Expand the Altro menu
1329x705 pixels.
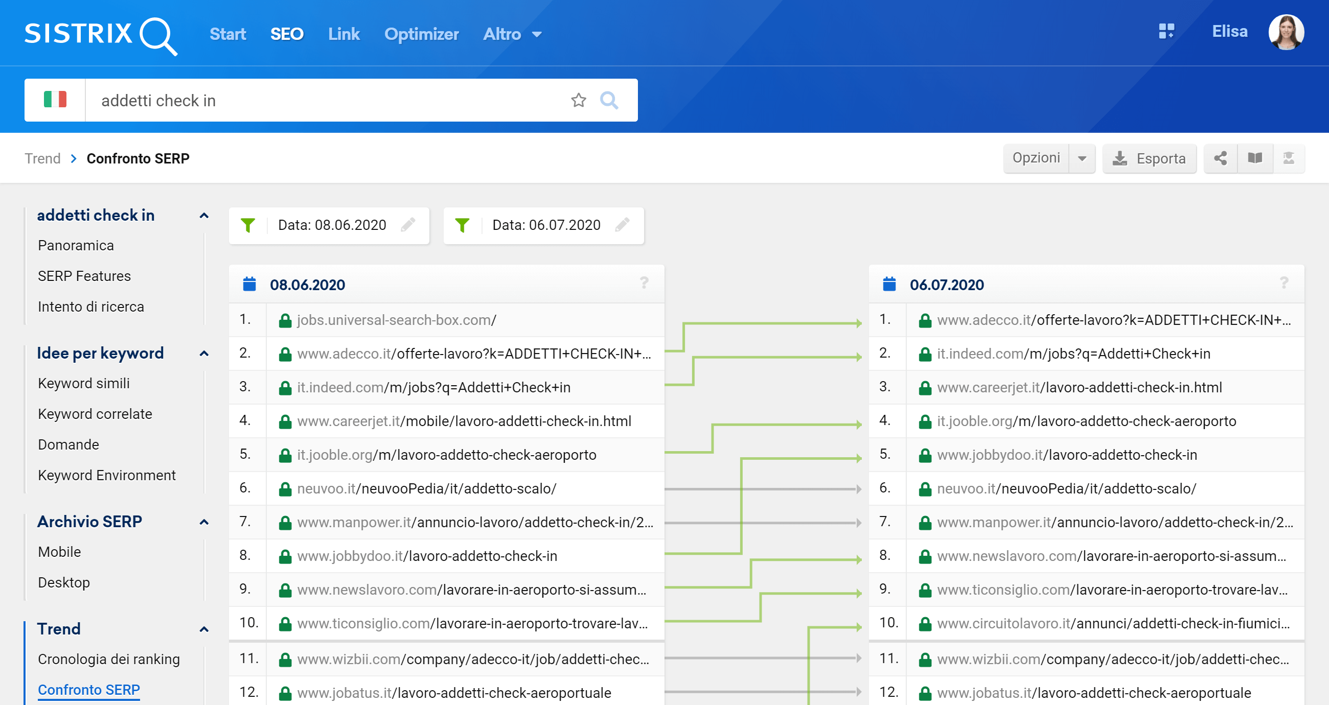(512, 34)
